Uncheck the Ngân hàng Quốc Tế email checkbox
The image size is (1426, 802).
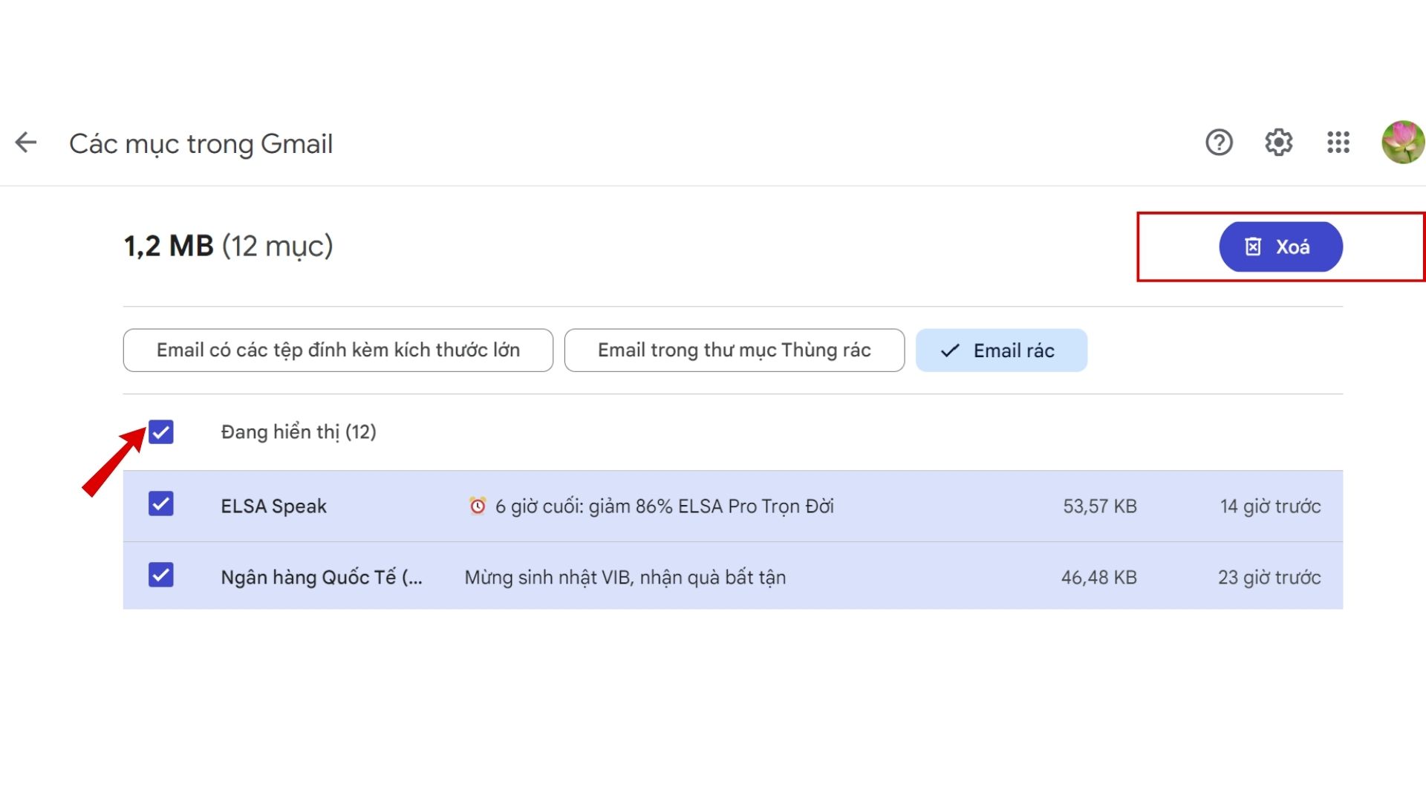[160, 576]
